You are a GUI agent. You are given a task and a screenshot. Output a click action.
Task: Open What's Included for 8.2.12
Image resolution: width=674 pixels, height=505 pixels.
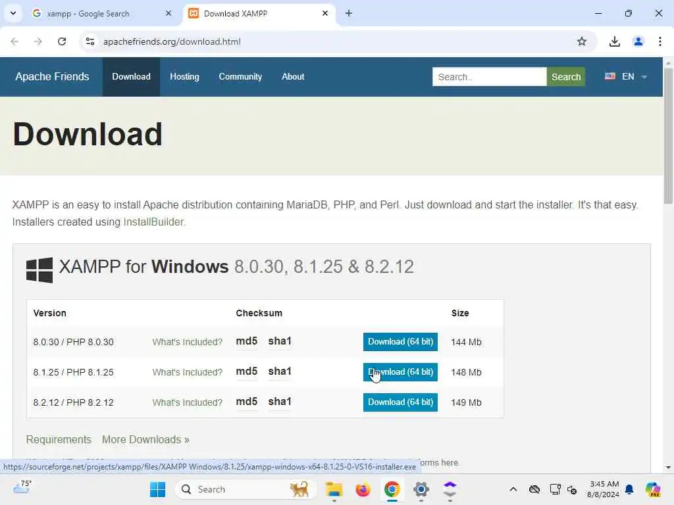[x=188, y=402]
